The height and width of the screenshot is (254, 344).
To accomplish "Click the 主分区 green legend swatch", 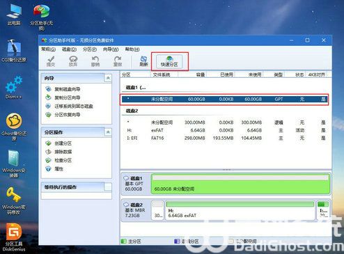I will coord(124,241).
